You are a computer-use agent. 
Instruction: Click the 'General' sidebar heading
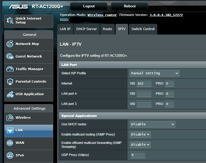29,35
